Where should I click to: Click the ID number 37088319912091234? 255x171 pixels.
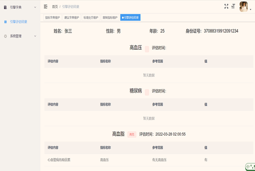click(x=221, y=31)
